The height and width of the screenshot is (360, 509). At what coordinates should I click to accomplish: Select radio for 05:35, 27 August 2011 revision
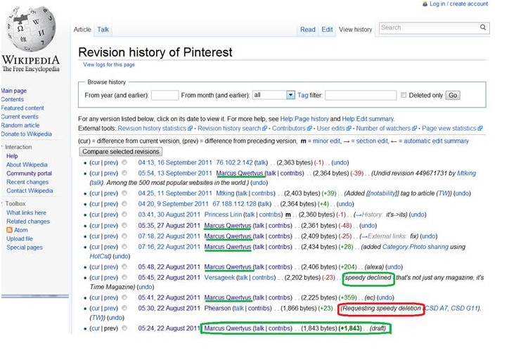click(x=124, y=225)
